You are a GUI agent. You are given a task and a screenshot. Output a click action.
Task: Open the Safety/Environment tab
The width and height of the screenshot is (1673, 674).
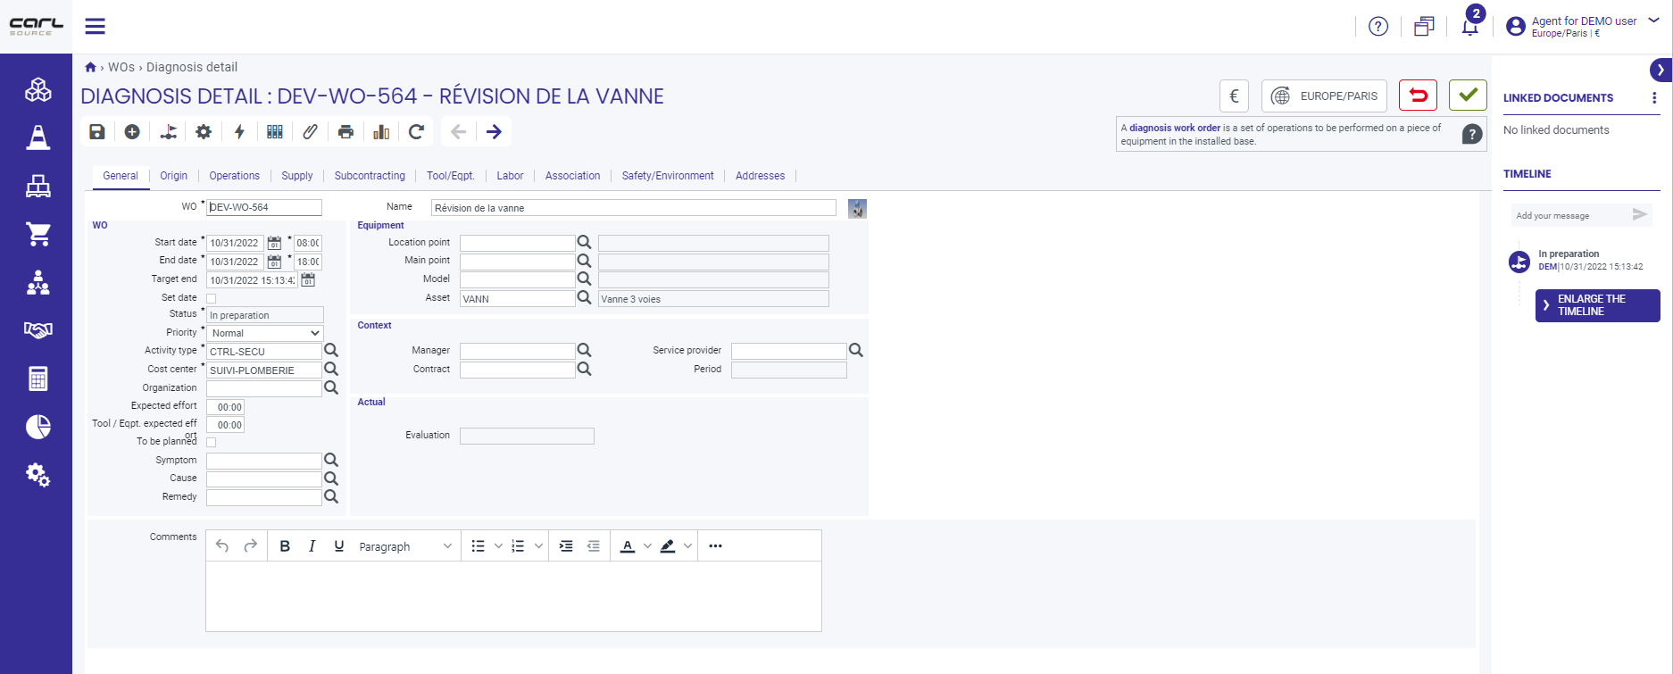[668, 176]
